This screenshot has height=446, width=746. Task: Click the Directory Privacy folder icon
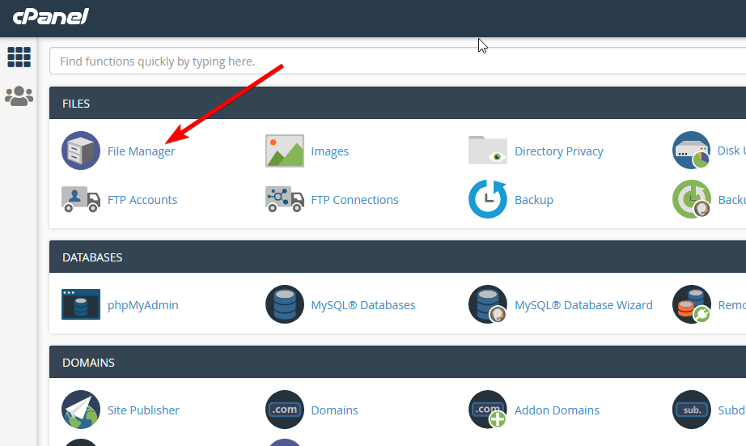pyautogui.click(x=488, y=150)
